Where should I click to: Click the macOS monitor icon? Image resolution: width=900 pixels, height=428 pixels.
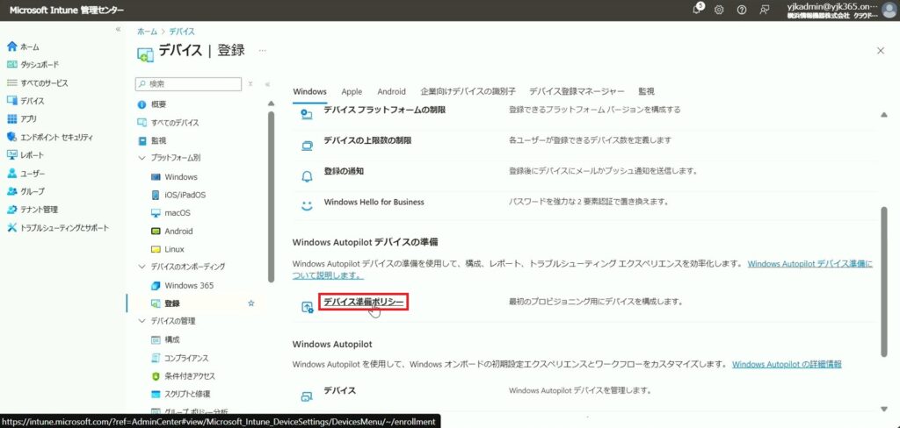click(156, 213)
